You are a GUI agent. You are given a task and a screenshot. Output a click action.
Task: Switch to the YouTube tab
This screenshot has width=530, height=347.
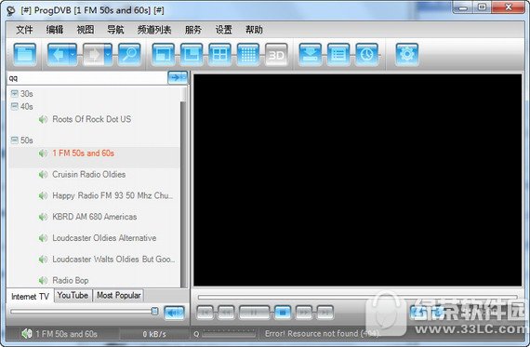tap(73, 295)
